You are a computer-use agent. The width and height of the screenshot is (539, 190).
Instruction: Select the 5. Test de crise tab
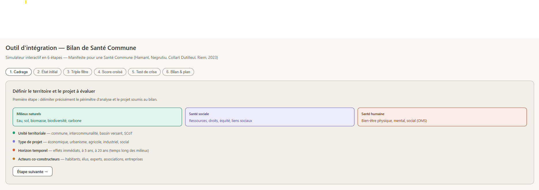tap(144, 72)
